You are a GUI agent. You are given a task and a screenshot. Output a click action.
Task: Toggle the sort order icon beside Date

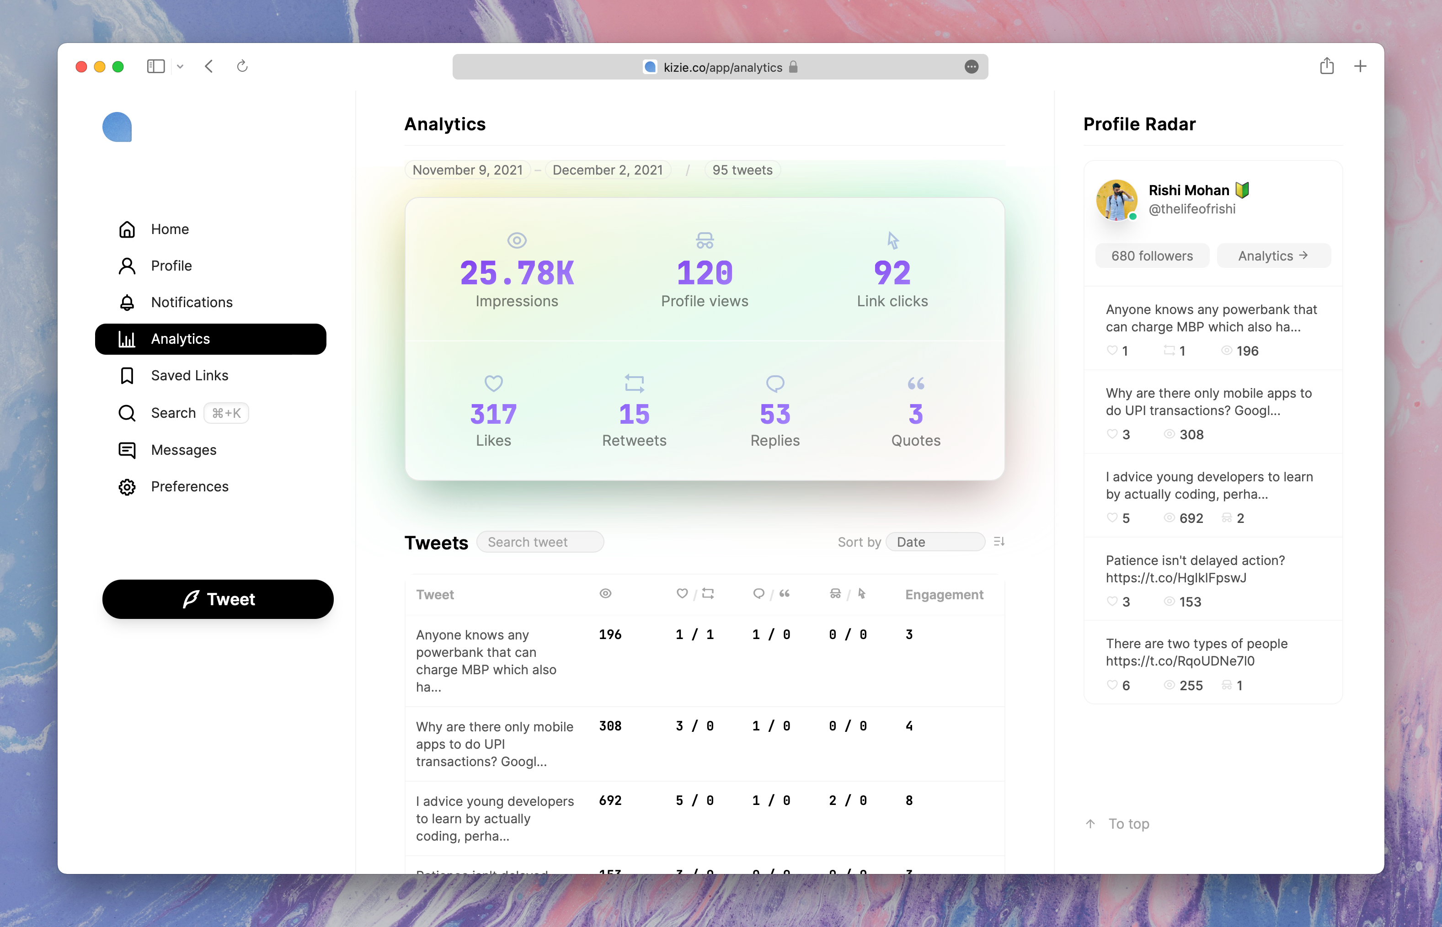[x=999, y=542]
